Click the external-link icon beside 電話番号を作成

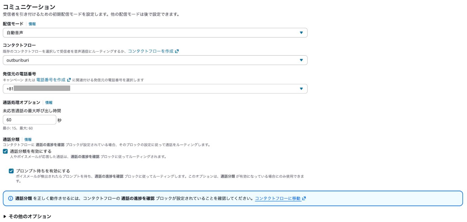[x=69, y=80]
